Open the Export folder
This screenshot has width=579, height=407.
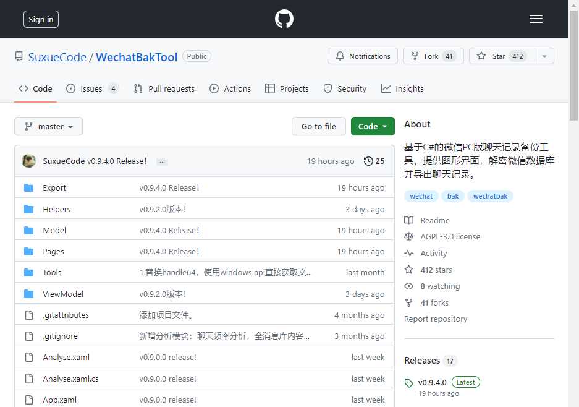point(54,188)
